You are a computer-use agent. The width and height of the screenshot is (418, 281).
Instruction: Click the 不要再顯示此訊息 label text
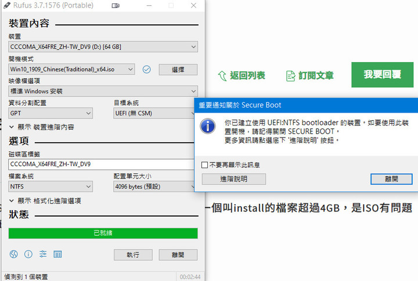(235, 165)
